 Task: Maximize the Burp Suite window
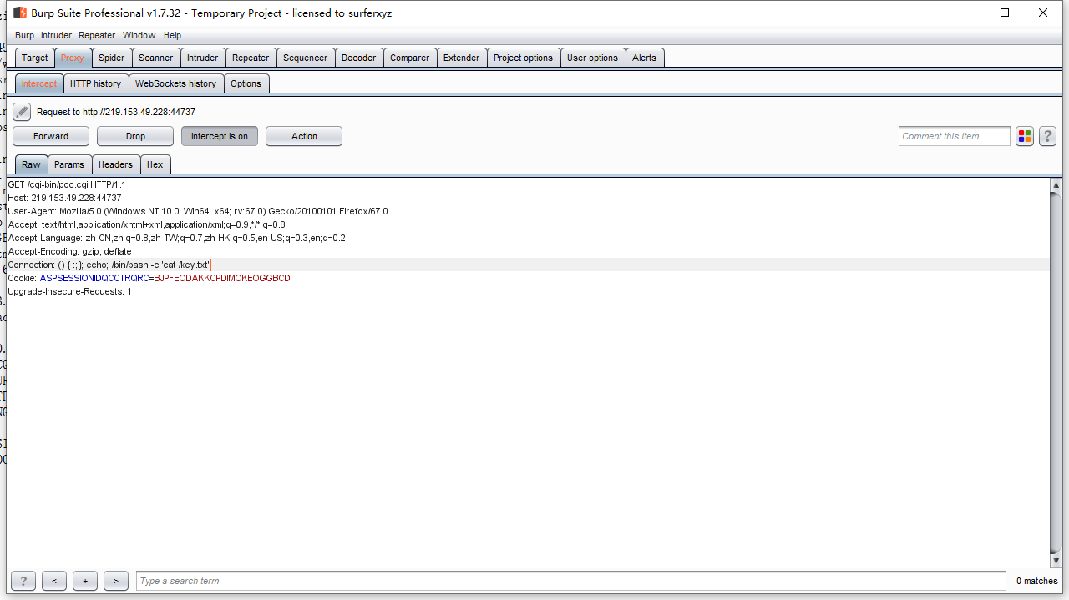[x=1005, y=13]
